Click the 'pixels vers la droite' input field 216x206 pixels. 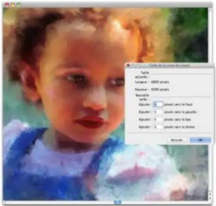(x=158, y=127)
